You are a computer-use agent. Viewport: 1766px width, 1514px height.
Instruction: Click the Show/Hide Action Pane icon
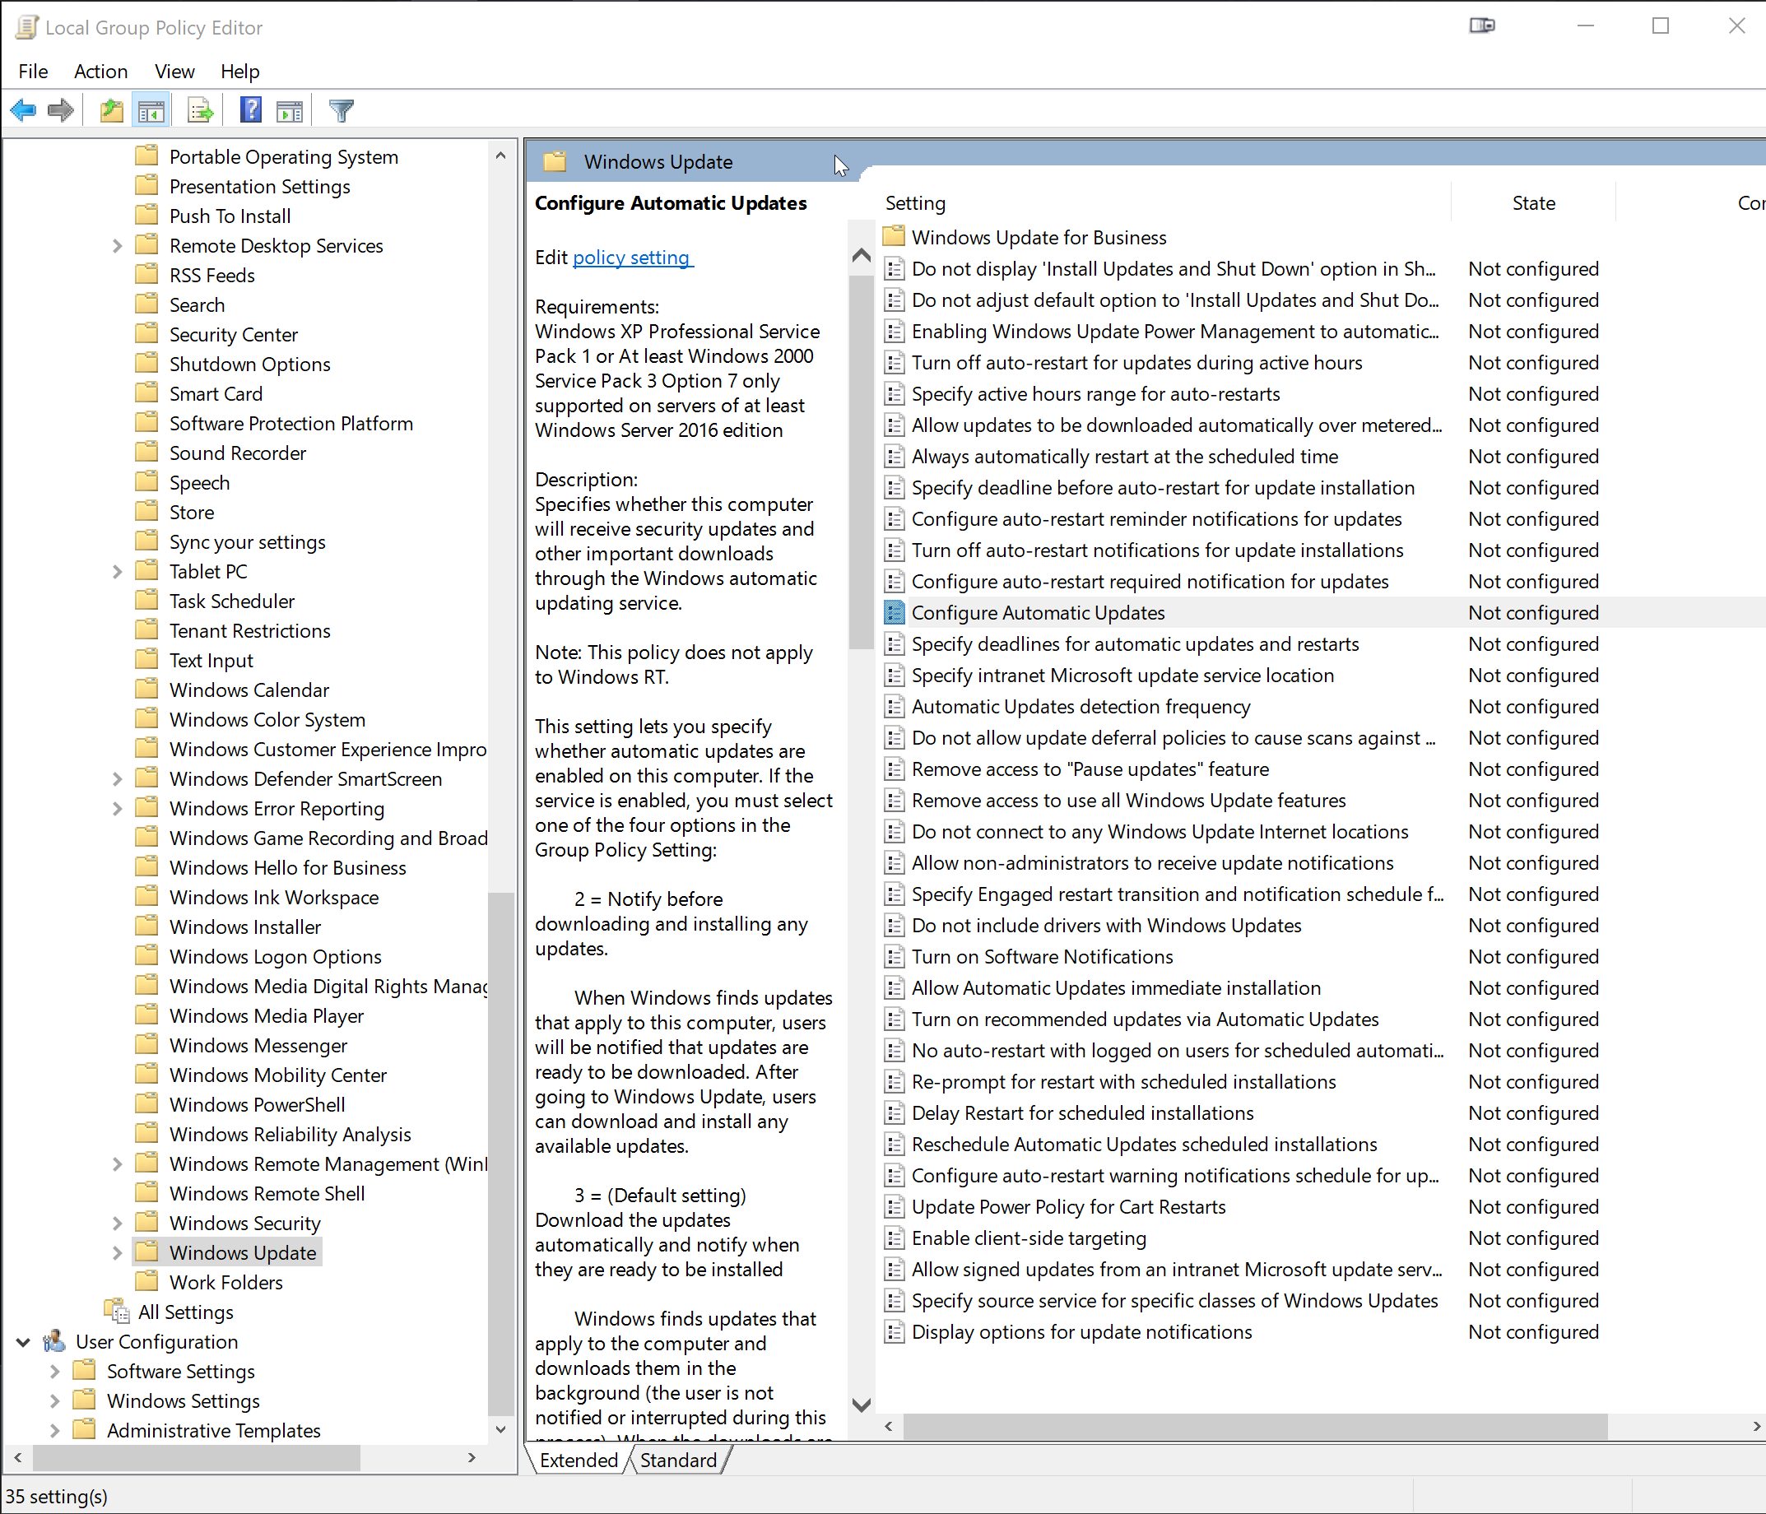pyautogui.click(x=290, y=109)
